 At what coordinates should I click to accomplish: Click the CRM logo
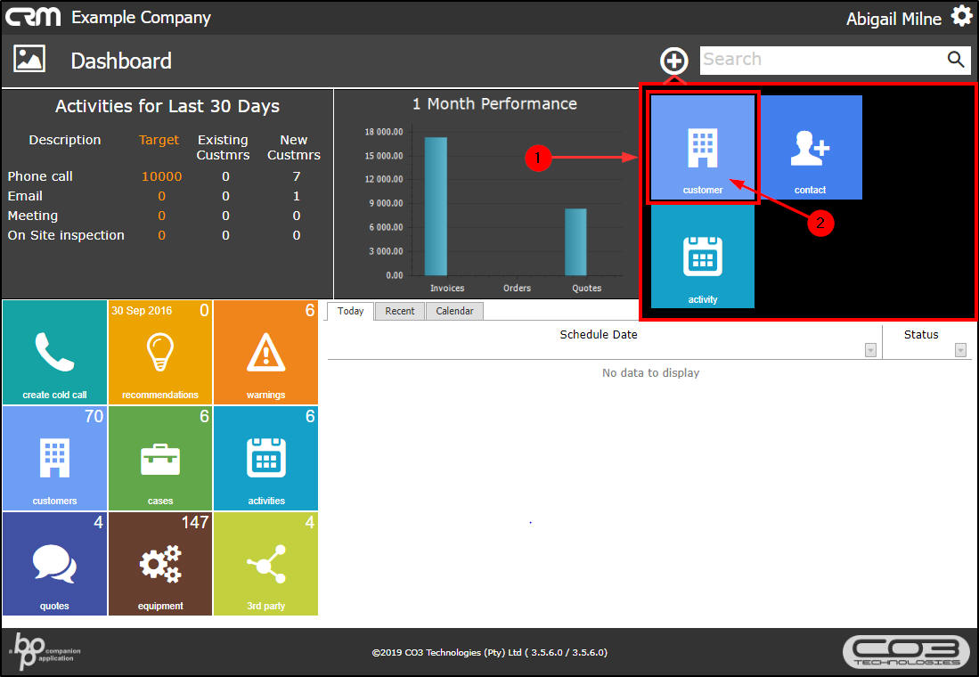pyautogui.click(x=33, y=17)
